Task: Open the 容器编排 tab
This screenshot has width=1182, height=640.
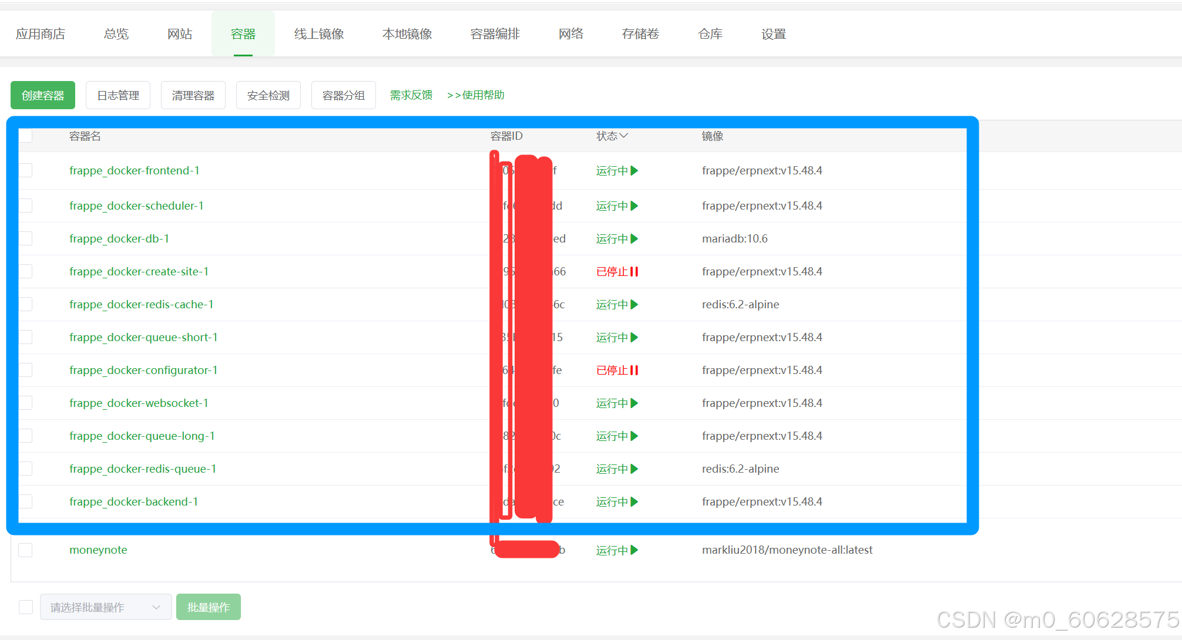Action: pos(495,34)
